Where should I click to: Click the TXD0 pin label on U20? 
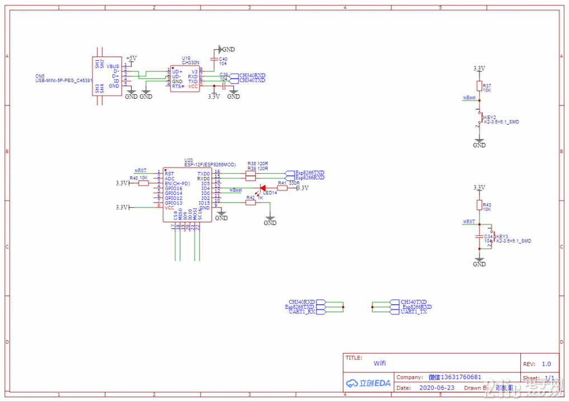pyautogui.click(x=203, y=174)
